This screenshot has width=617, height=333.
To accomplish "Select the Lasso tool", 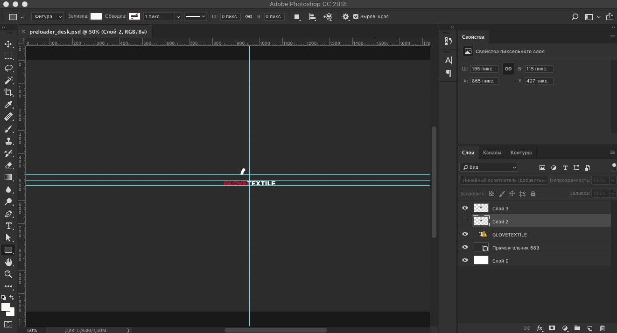I will click(8, 68).
